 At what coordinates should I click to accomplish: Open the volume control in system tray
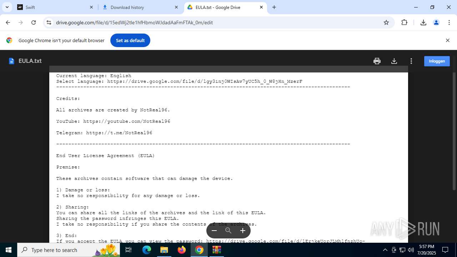pyautogui.click(x=411, y=250)
